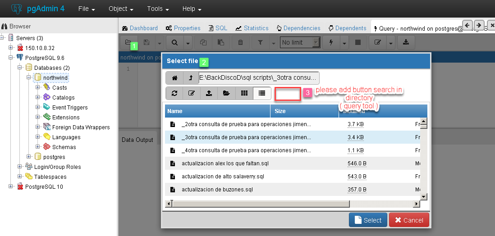Expand the PostgreSQL 10 server node

[11, 186]
